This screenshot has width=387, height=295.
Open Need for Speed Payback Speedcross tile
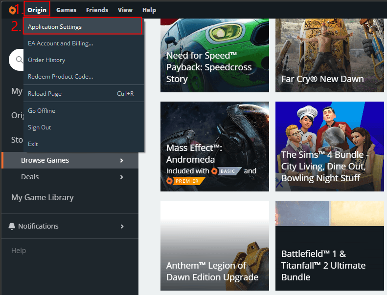pos(215,56)
